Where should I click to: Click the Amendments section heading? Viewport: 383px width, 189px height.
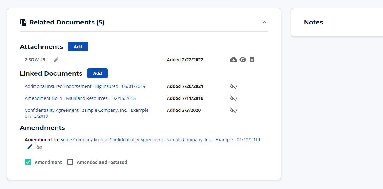(42, 128)
